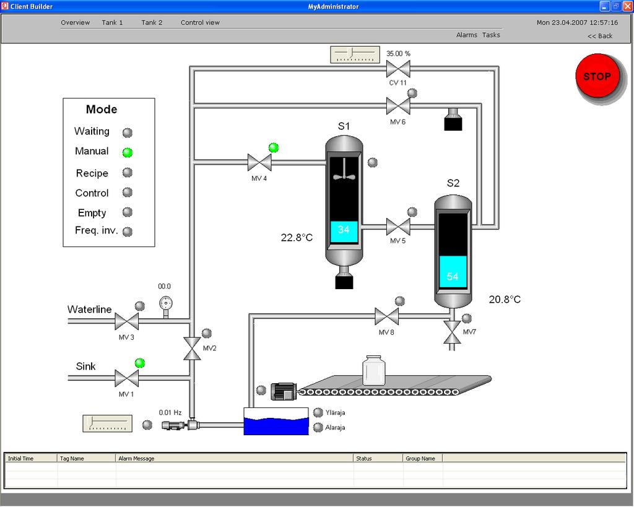Toggle the Recipe mode indicator

point(128,173)
